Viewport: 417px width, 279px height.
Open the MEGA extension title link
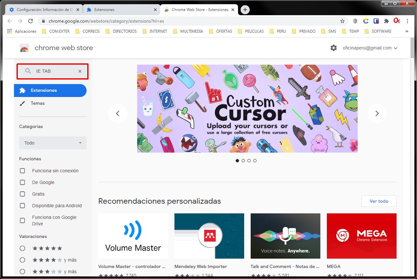(334, 267)
